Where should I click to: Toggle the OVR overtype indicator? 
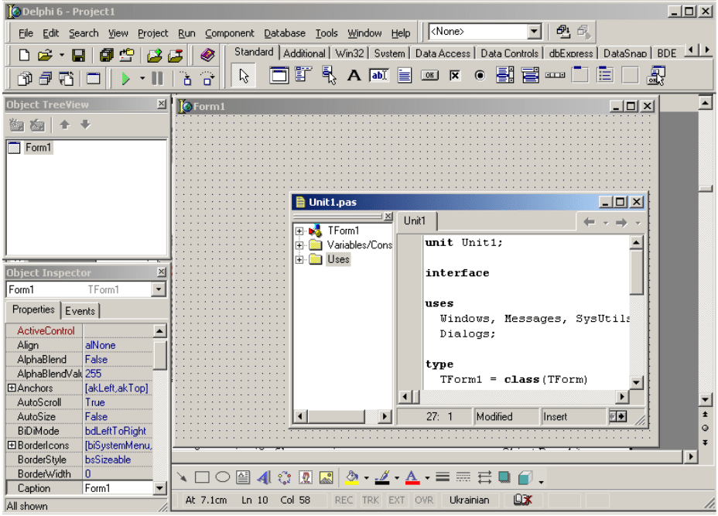point(423,500)
